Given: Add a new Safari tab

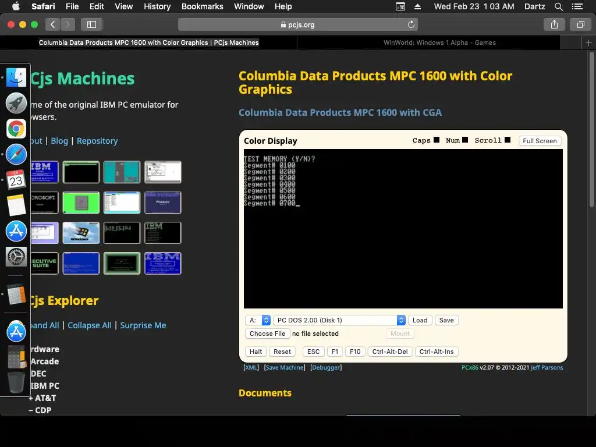Looking at the screenshot, I should point(588,42).
